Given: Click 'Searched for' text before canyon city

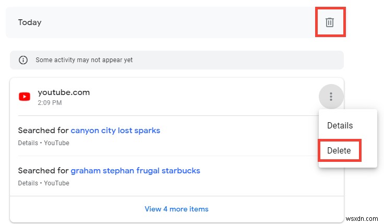Looking at the screenshot, I should point(43,131).
